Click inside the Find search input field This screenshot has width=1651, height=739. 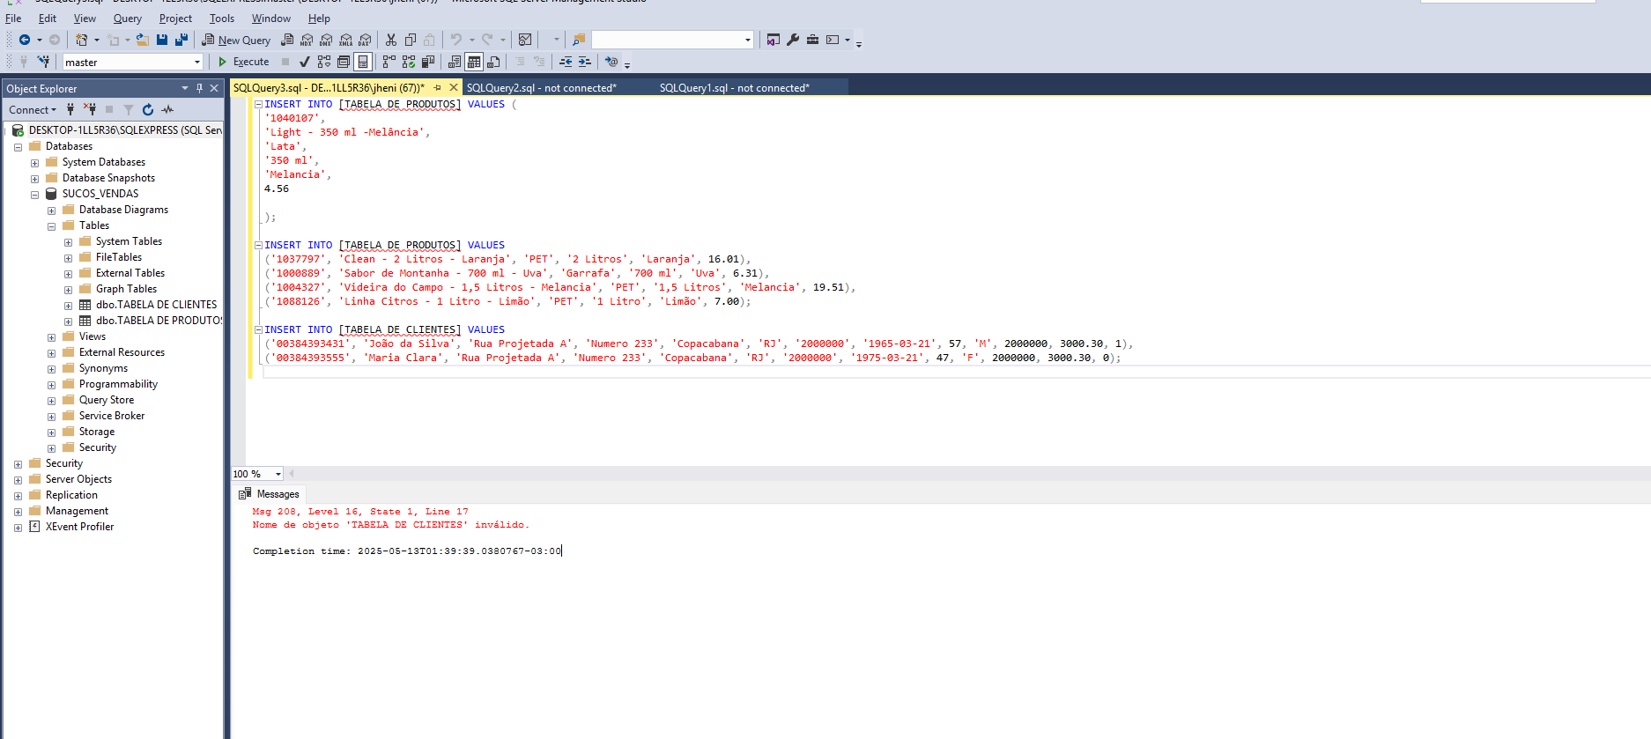click(667, 40)
